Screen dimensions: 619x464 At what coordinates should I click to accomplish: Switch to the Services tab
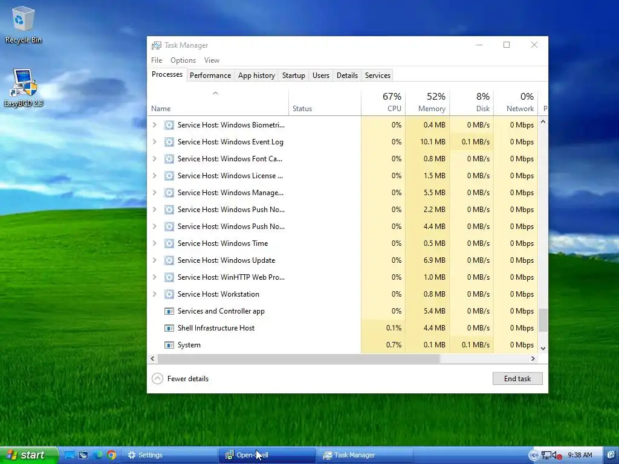(377, 76)
